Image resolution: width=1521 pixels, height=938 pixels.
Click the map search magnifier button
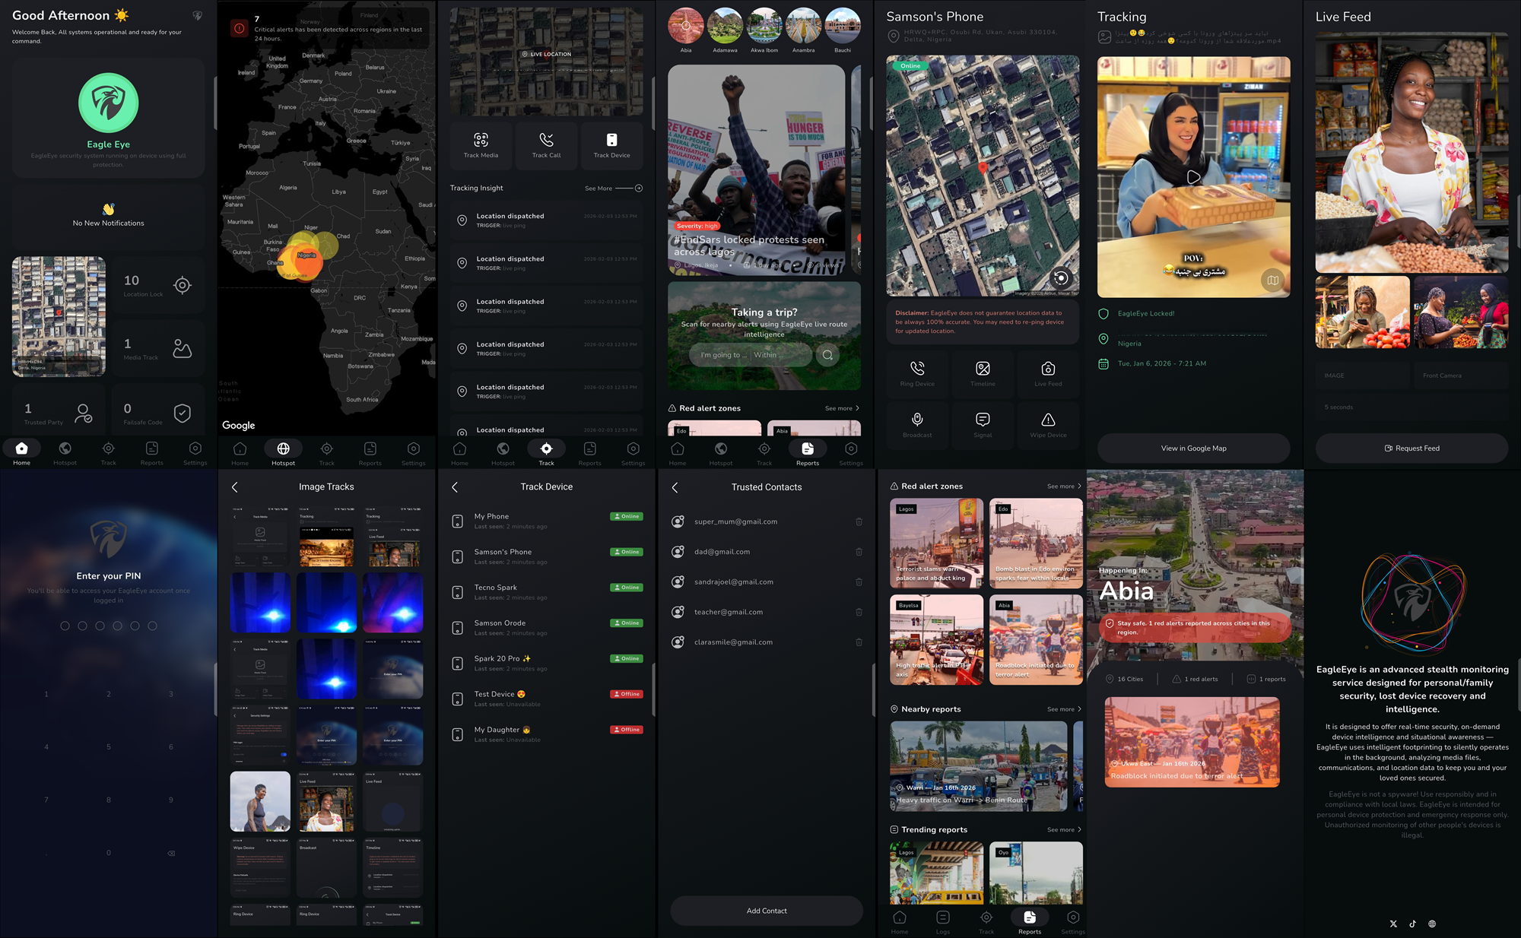coord(827,355)
